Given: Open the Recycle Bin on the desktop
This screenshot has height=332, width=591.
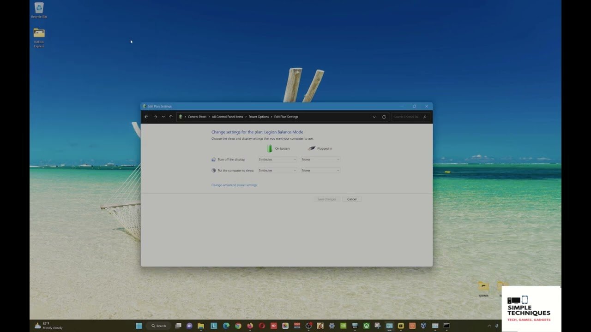Looking at the screenshot, I should (x=39, y=8).
